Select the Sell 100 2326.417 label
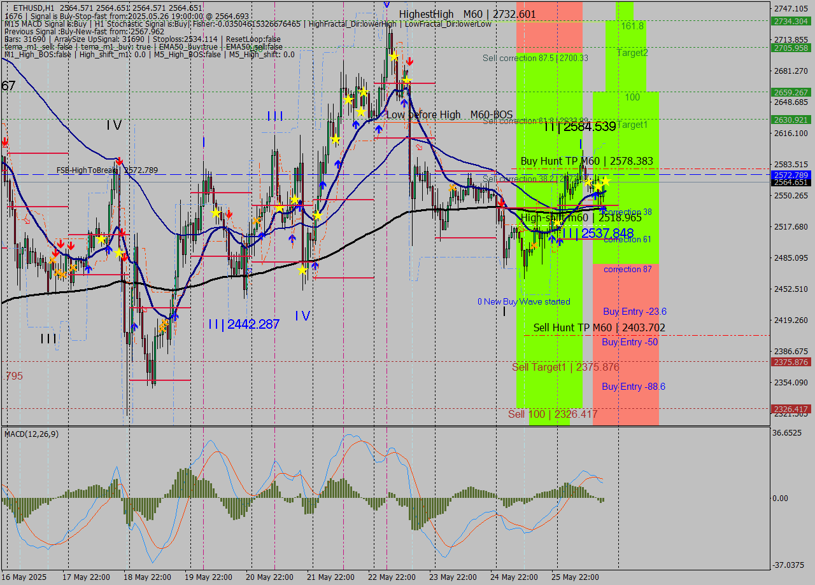 553,414
